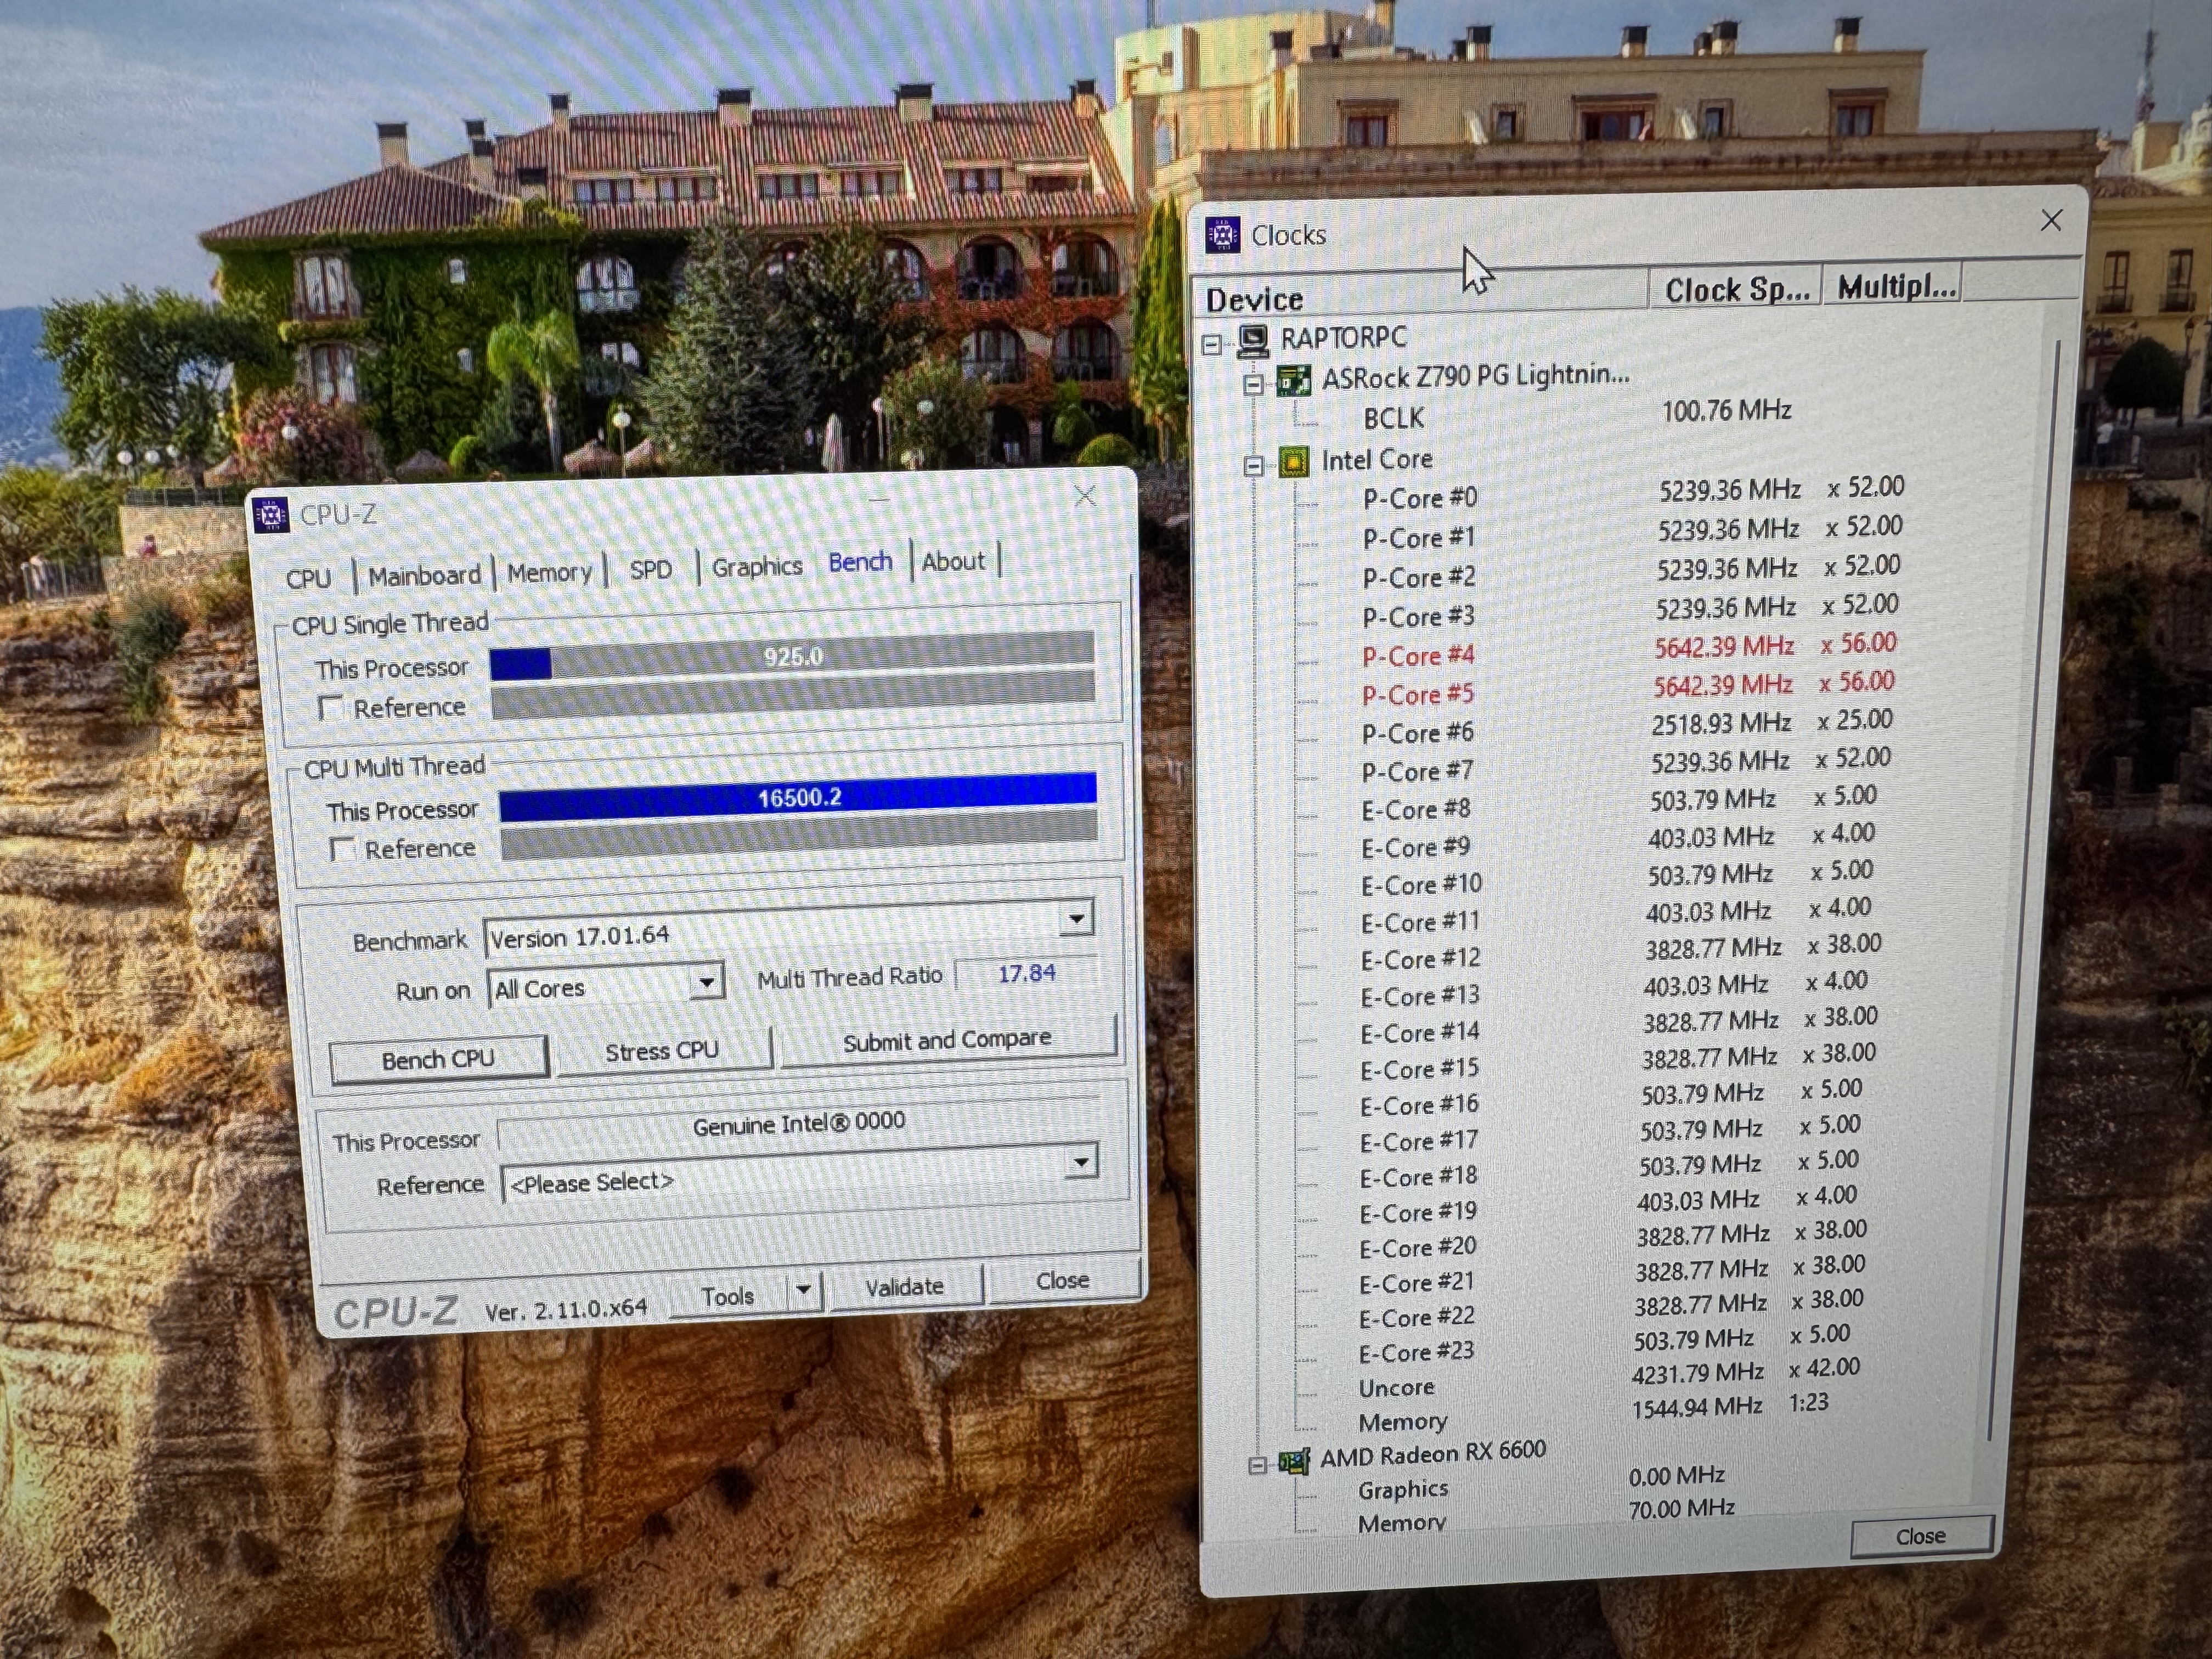Collapse the RAPTORPC tree node

click(x=1212, y=345)
